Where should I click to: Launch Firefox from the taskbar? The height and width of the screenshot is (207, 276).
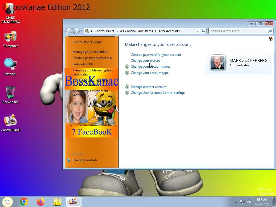(41, 202)
